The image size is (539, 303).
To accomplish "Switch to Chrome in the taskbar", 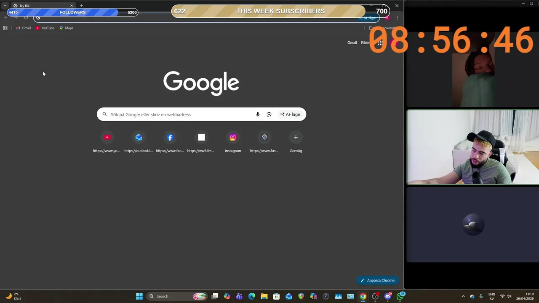I will pyautogui.click(x=363, y=296).
